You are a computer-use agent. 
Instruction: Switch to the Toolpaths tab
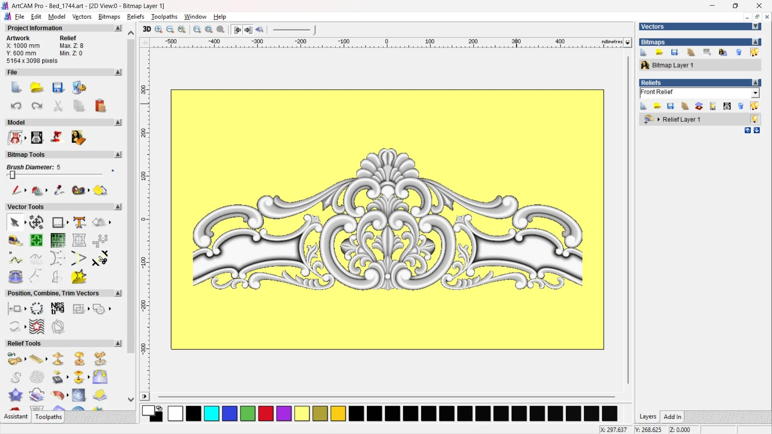[48, 417]
